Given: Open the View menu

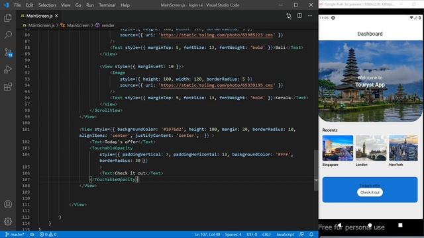Looking at the screenshot, I should tap(66, 5).
